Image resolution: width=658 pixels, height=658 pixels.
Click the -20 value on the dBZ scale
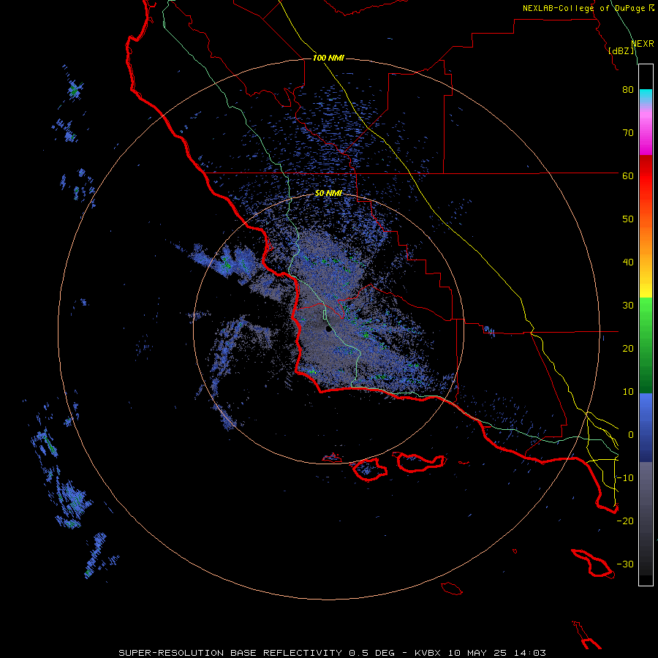[x=625, y=521]
